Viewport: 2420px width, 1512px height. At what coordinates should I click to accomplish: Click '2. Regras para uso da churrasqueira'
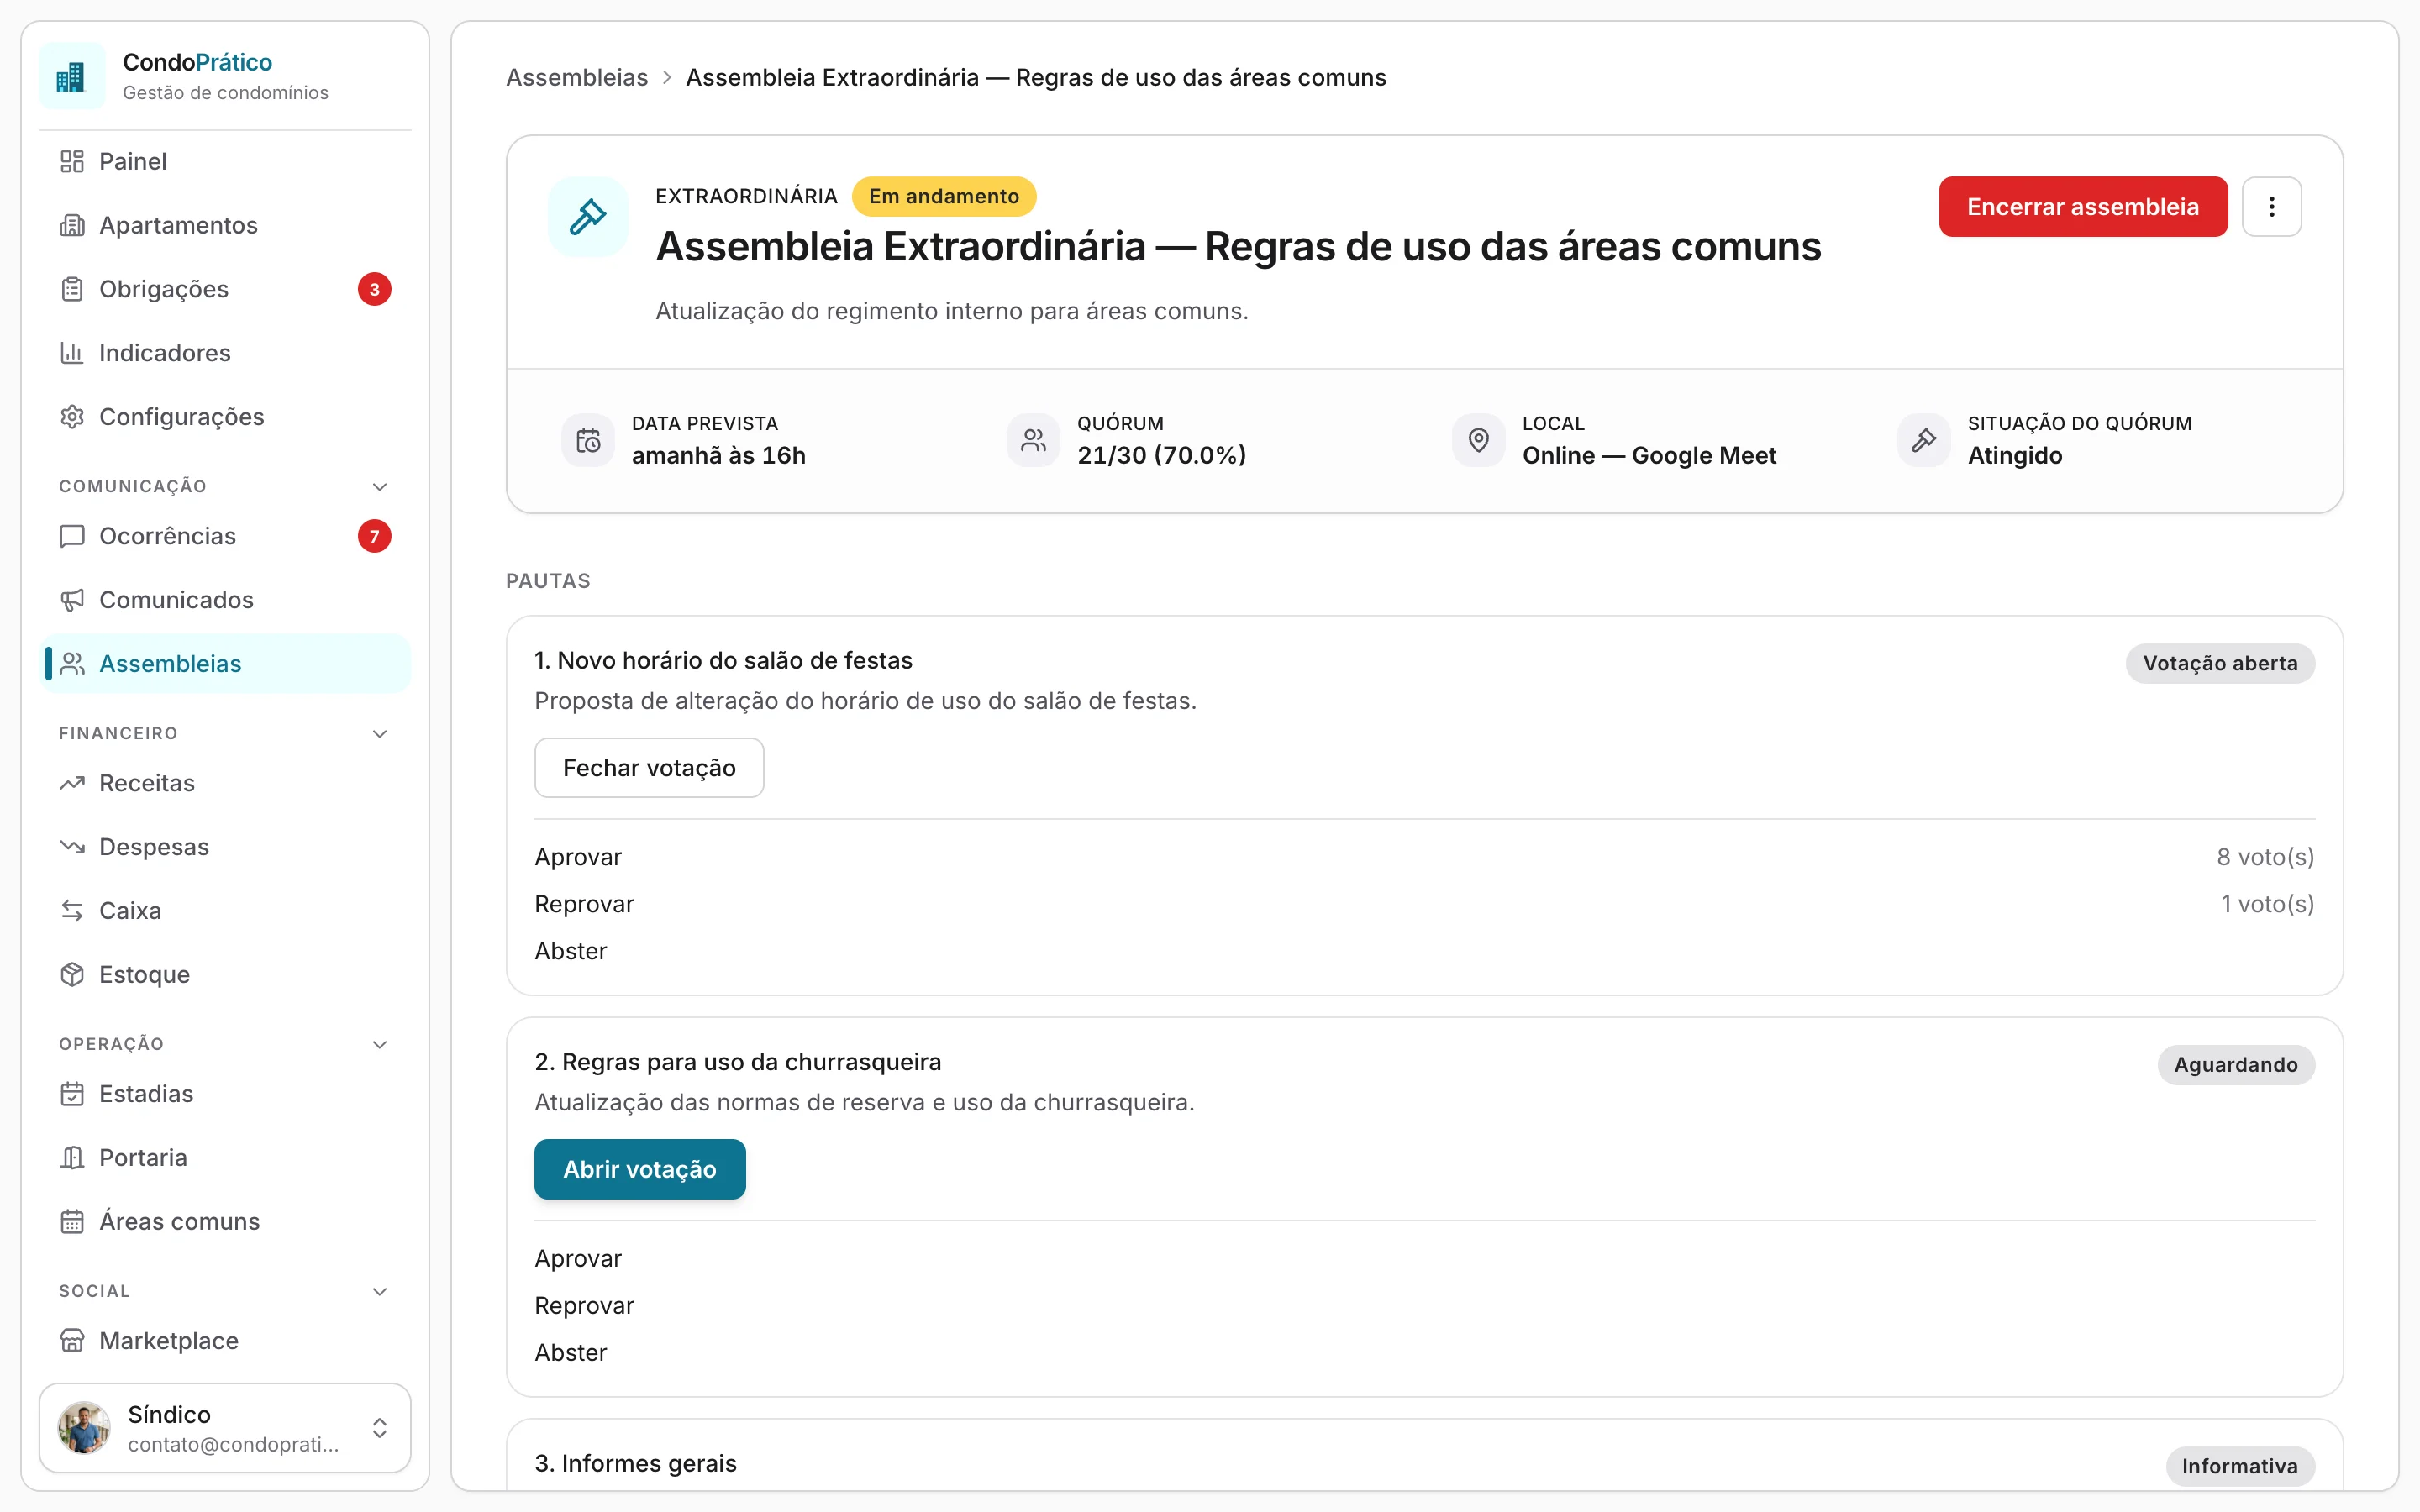(738, 1062)
